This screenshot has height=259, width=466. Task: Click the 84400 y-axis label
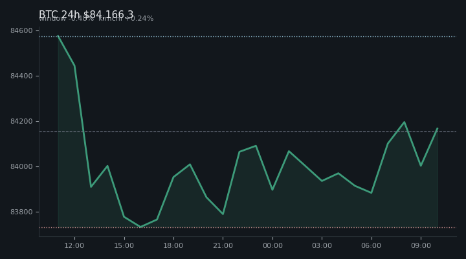21,76
